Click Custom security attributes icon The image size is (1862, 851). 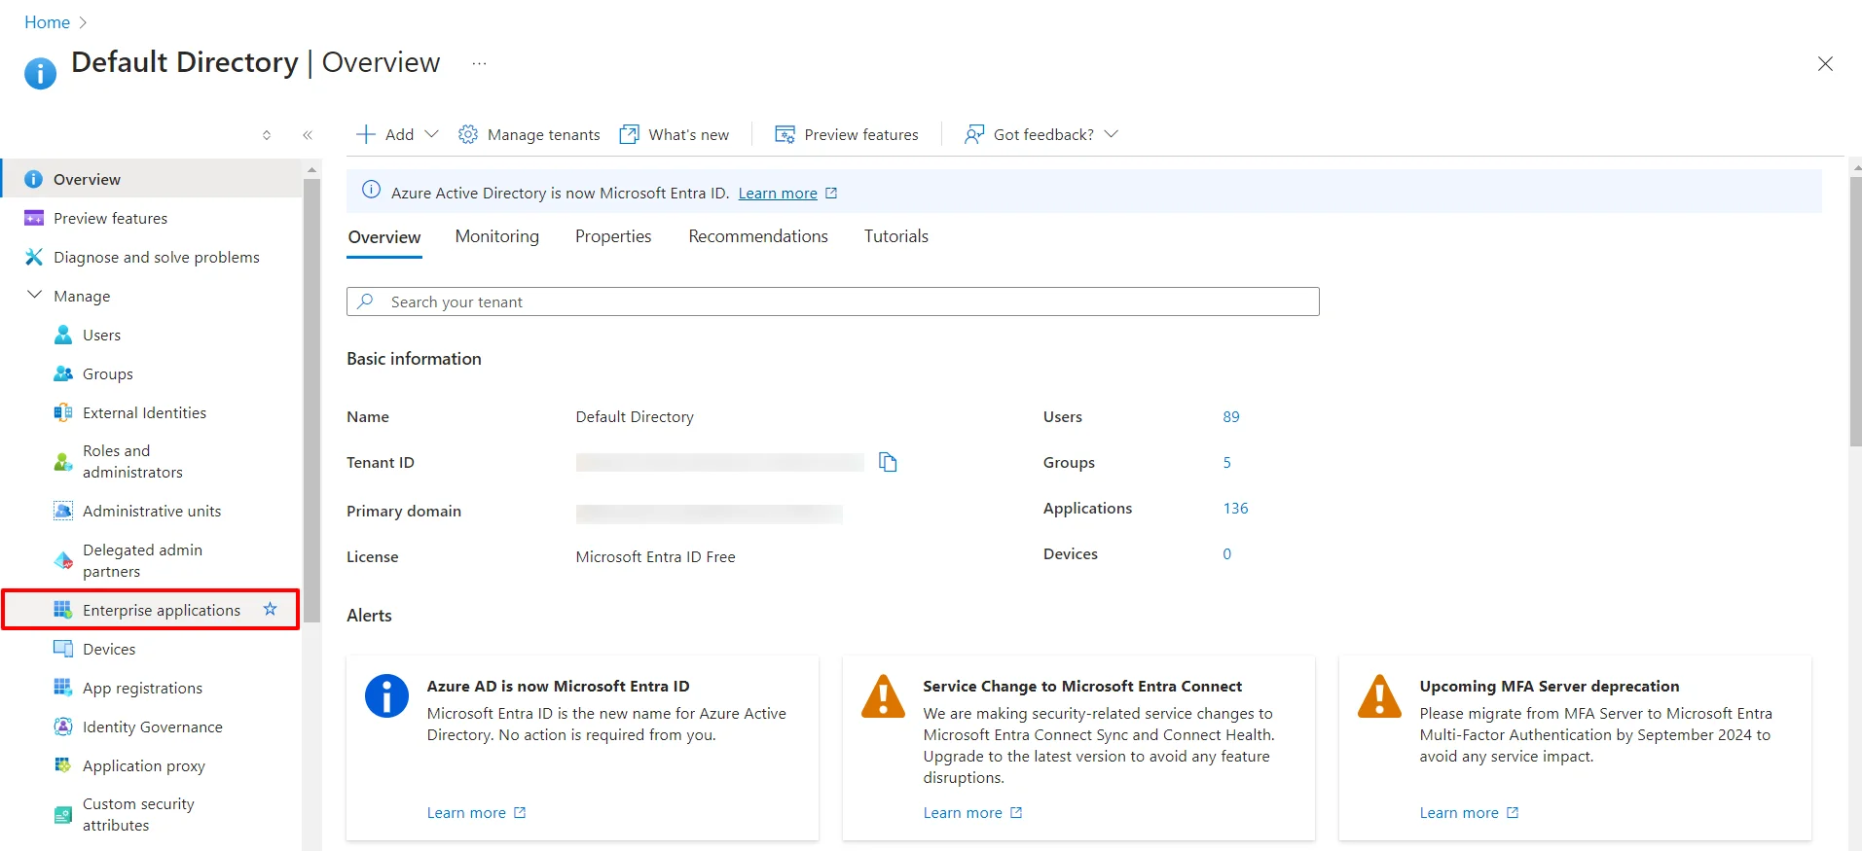pyautogui.click(x=63, y=814)
